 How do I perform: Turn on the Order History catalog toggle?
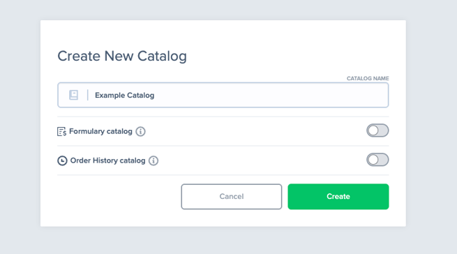(377, 160)
